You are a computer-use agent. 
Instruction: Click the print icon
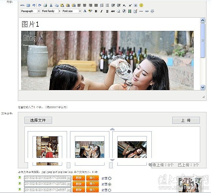45,6
